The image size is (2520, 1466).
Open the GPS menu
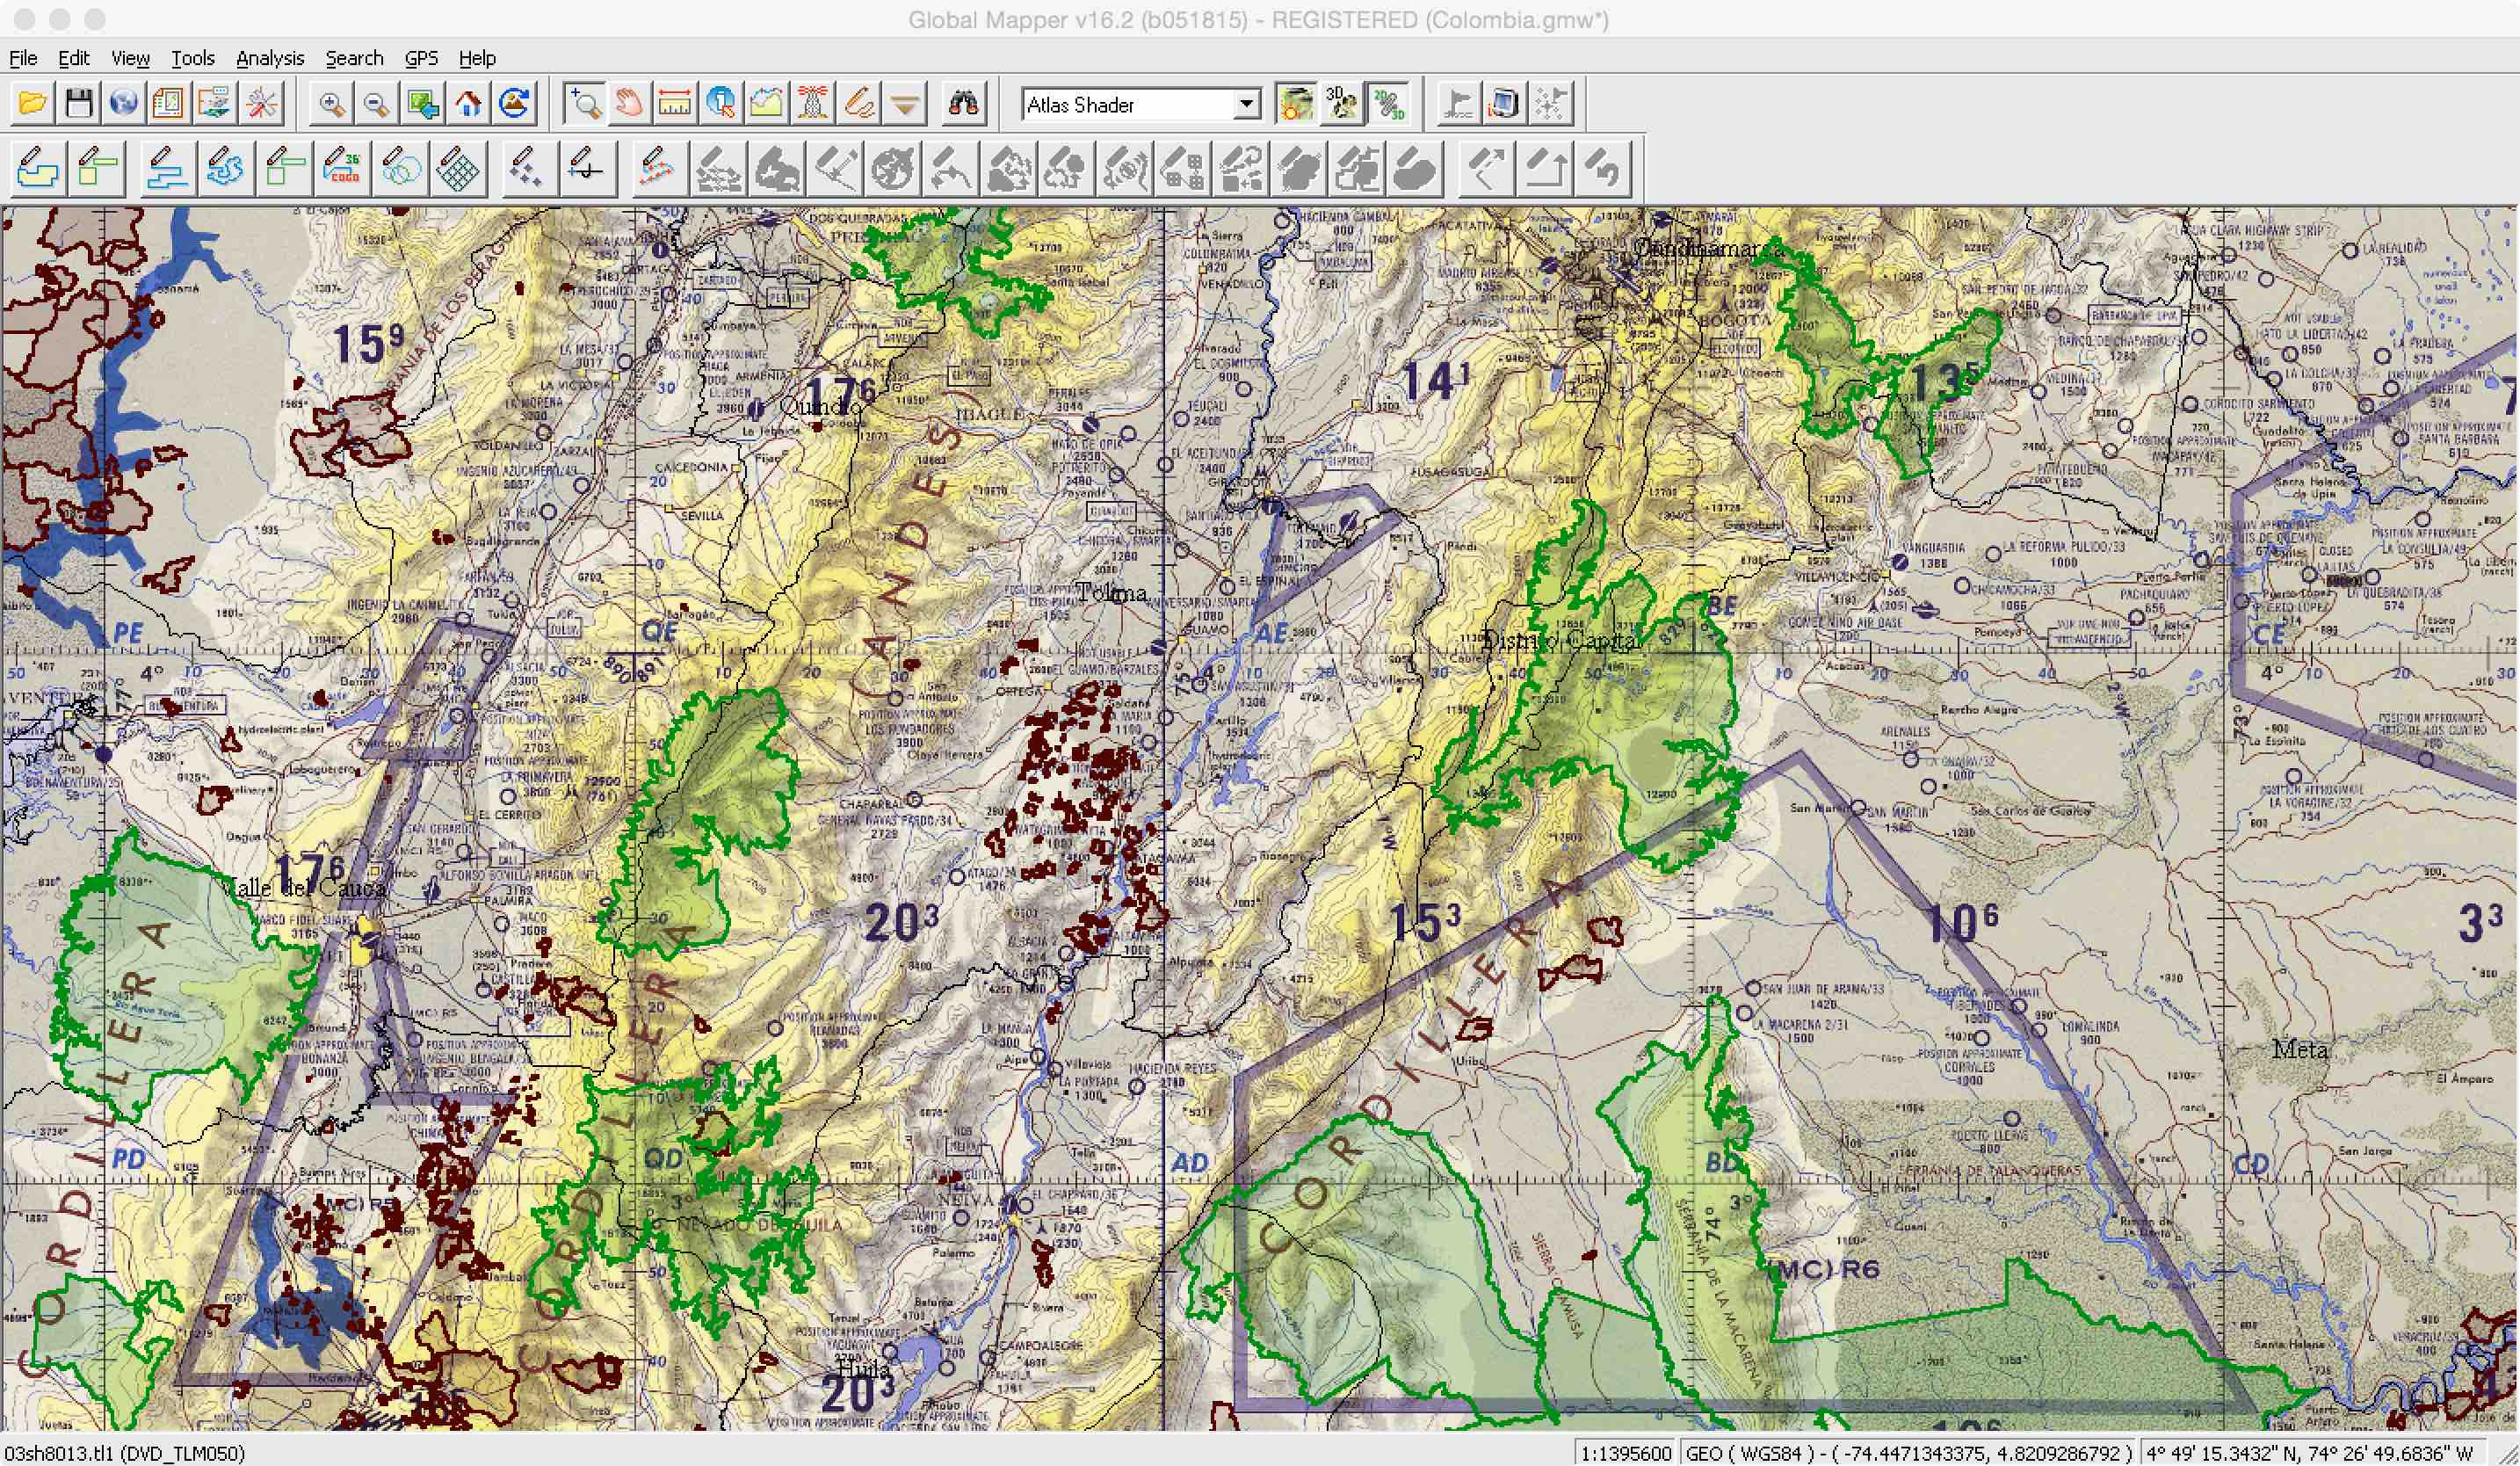pyautogui.click(x=421, y=58)
